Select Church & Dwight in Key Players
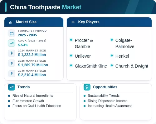The height and width of the screenshot is (124, 156). [132, 66]
